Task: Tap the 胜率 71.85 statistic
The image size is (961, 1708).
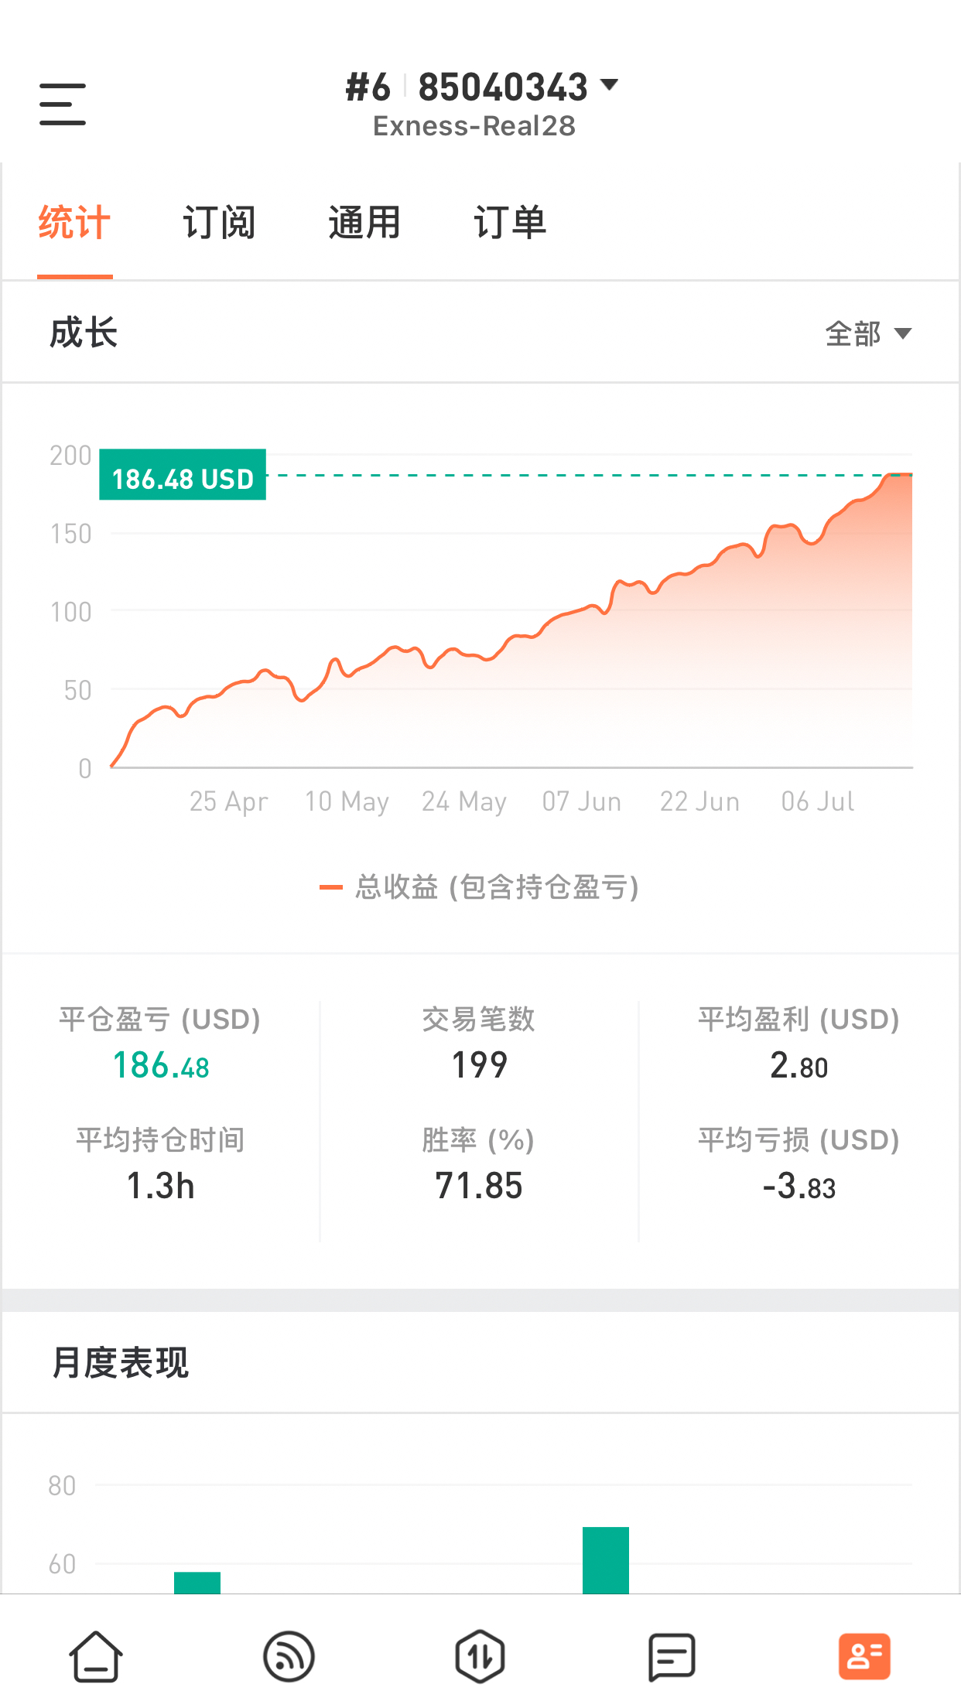Action: pyautogui.click(x=479, y=1163)
